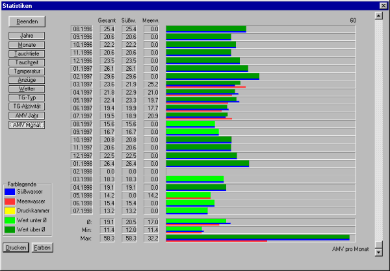Show the Temperatur statistics

pos(27,71)
